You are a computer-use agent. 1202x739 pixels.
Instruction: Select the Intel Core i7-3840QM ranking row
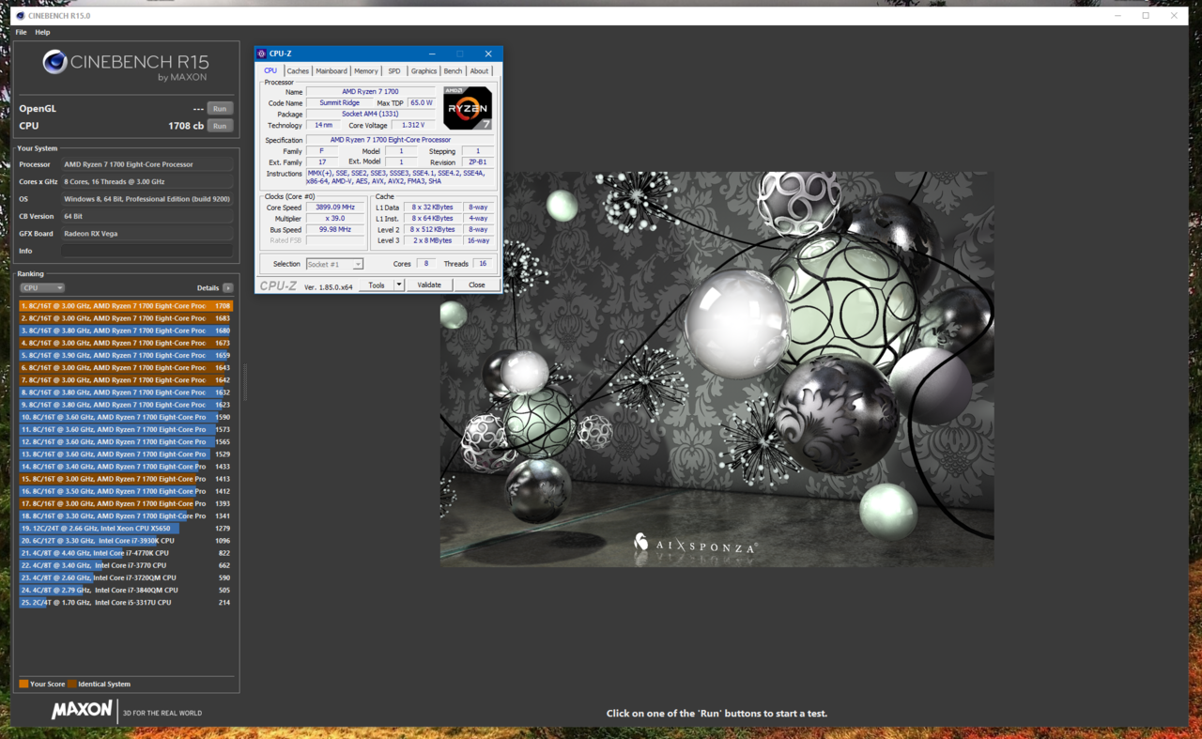click(126, 590)
